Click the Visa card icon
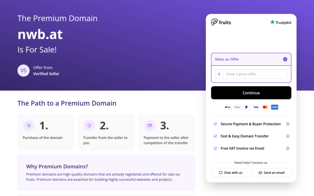The image size is (314, 196). [256, 107]
